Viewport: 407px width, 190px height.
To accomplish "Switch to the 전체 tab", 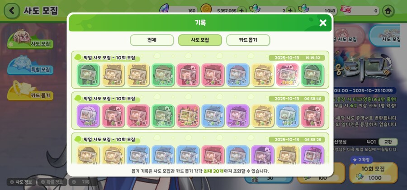I will pyautogui.click(x=151, y=40).
